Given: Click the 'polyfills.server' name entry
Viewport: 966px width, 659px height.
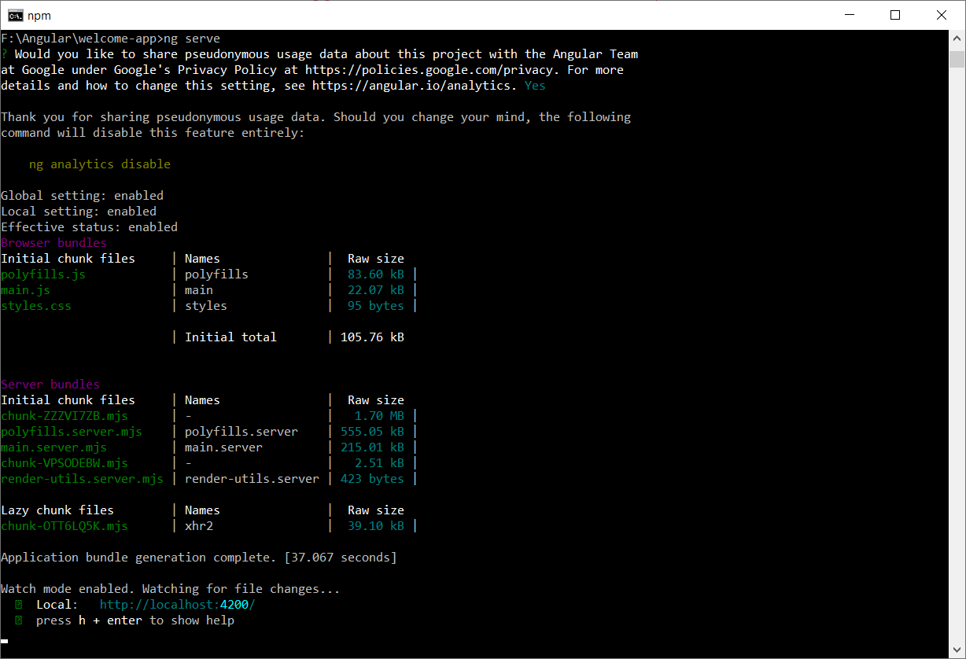Looking at the screenshot, I should click(x=241, y=432).
